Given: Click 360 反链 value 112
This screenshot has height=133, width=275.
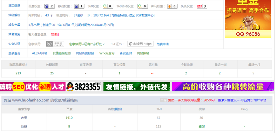Looking at the screenshot, I should click(x=159, y=126).
